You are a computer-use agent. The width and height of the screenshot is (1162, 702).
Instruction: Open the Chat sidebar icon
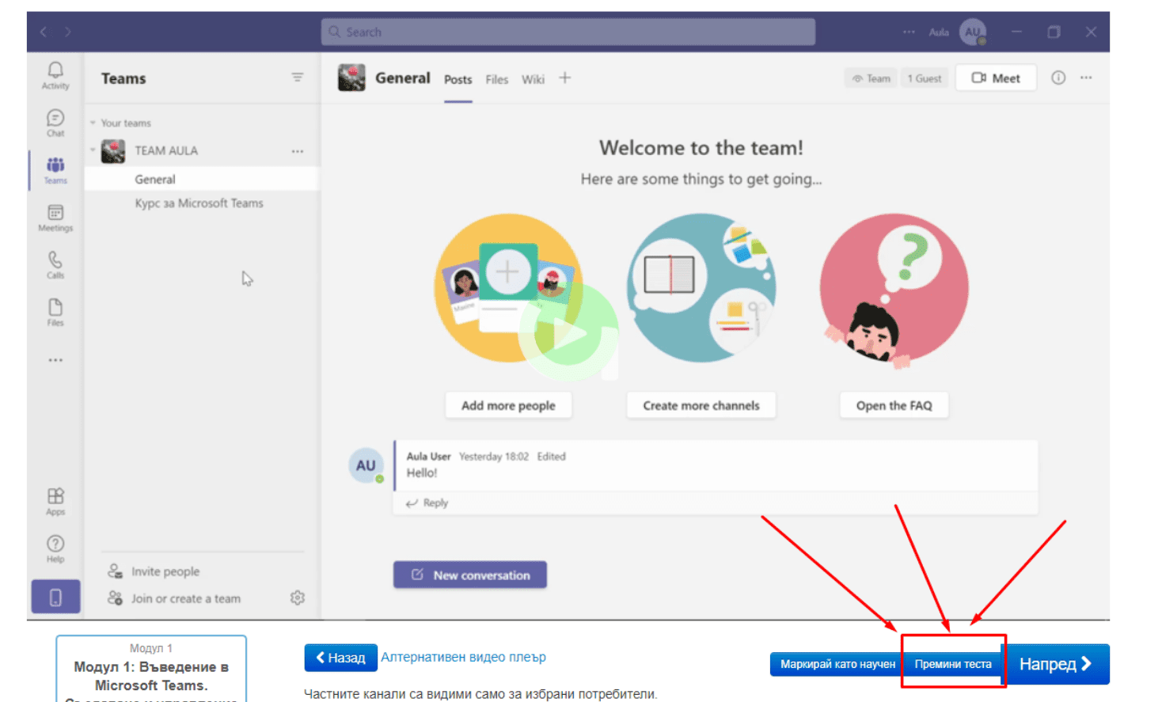pos(55,123)
